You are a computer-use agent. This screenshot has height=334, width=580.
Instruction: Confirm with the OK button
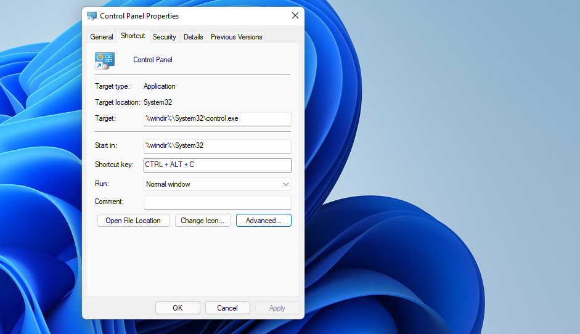click(178, 308)
